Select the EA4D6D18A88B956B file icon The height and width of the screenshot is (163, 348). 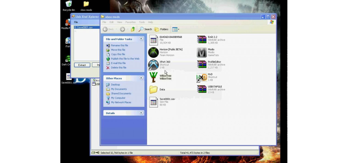(x=153, y=40)
